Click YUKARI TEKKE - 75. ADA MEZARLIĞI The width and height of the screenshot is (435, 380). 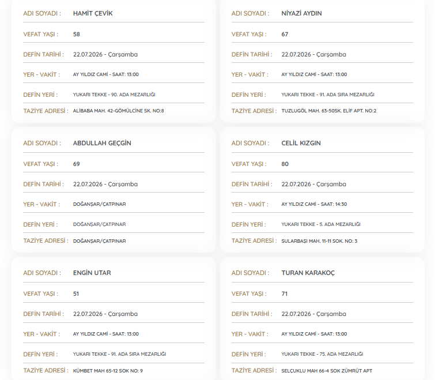(322, 354)
